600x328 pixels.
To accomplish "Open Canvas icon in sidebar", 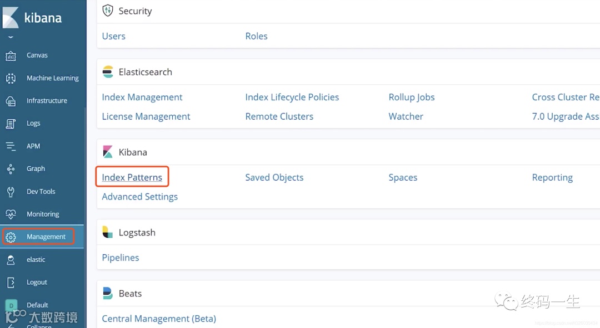I will (x=11, y=56).
